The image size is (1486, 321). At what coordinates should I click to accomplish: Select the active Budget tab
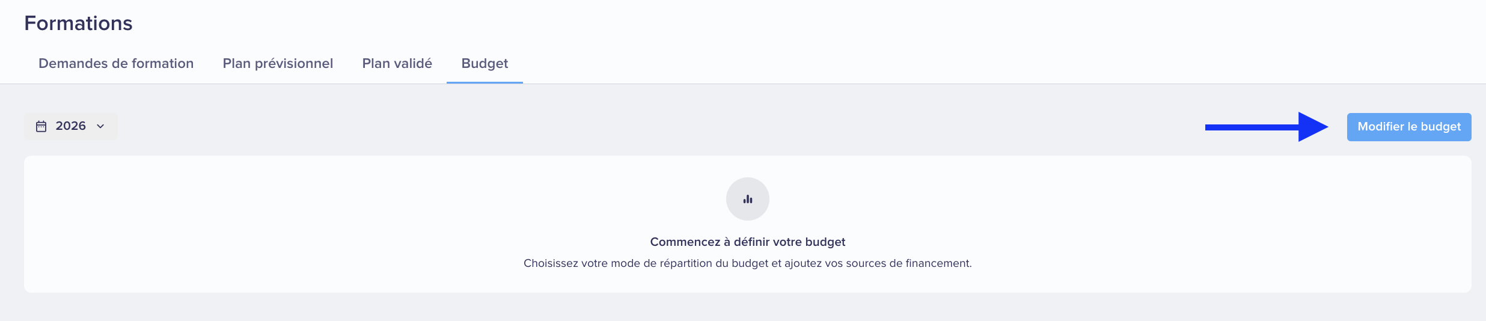pos(485,64)
